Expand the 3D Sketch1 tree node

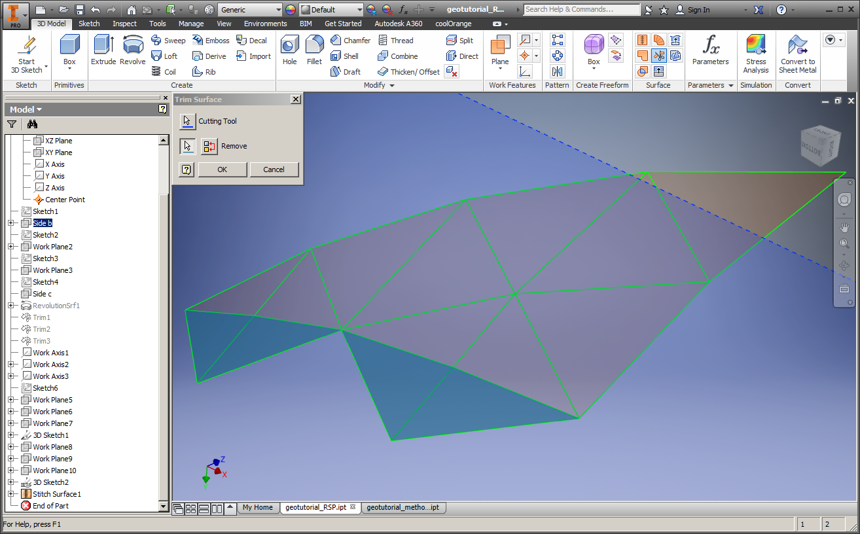coord(11,435)
